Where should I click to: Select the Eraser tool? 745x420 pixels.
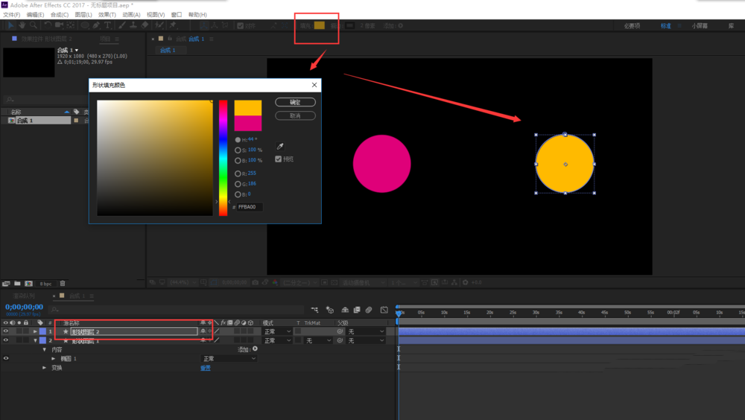pyautogui.click(x=145, y=25)
